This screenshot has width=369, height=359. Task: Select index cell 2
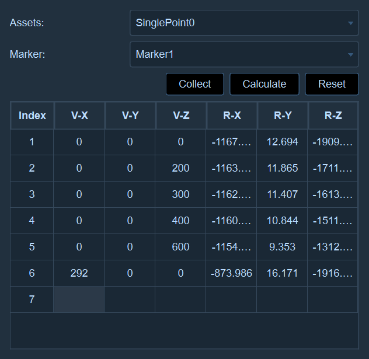pyautogui.click(x=32, y=168)
